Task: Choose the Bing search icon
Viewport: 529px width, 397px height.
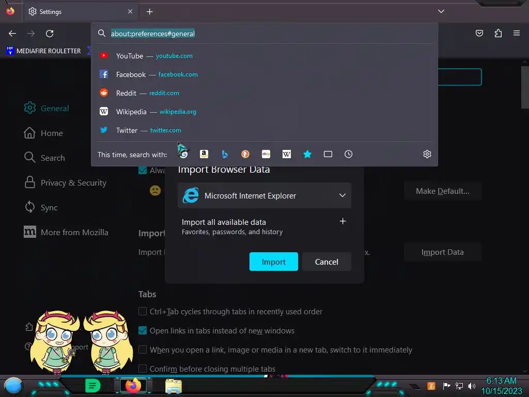Action: pos(225,154)
